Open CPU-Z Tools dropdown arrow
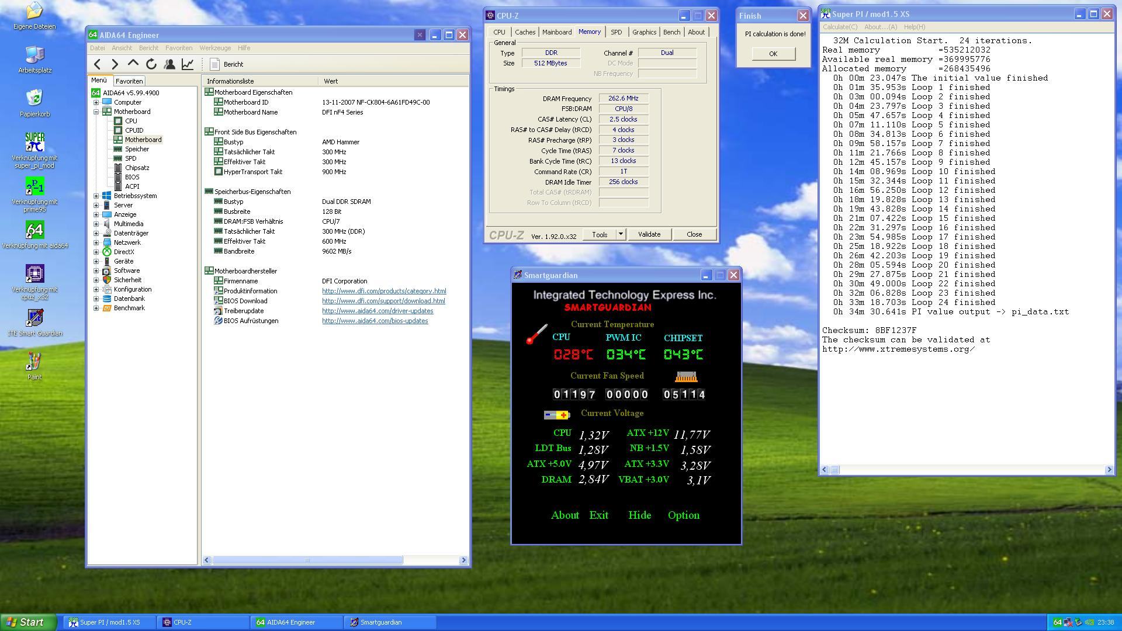The height and width of the screenshot is (631, 1122). [x=621, y=234]
